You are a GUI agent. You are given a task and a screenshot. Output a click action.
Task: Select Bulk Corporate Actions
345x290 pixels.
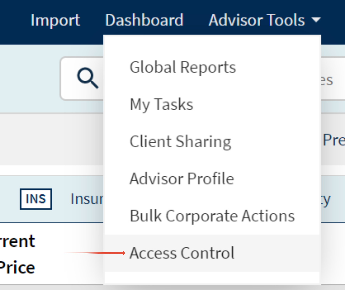click(x=212, y=216)
